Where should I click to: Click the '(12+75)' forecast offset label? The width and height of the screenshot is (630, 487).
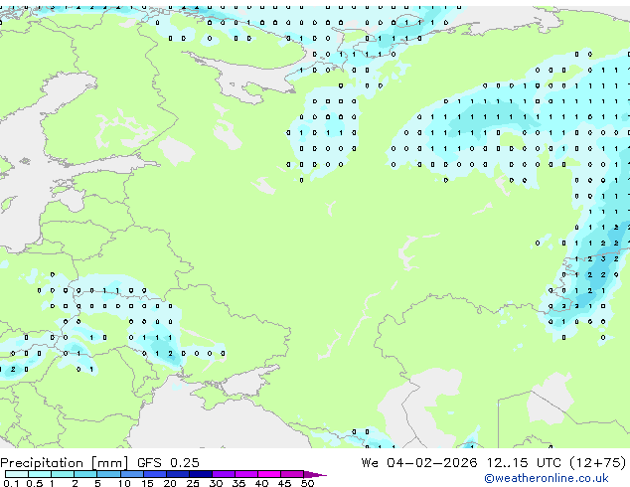click(598, 463)
